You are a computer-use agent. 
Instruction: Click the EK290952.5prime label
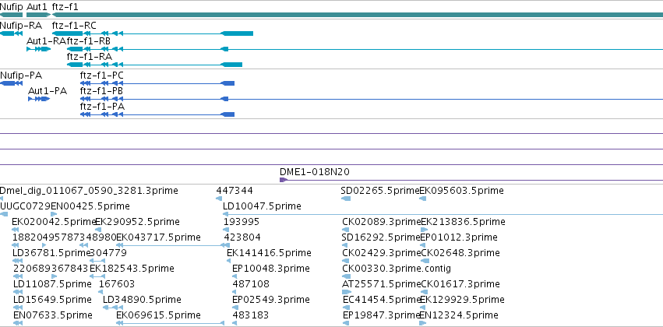point(137,222)
